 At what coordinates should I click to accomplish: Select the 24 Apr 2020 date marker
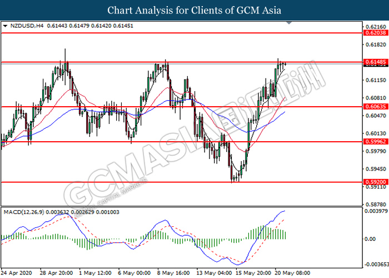(17, 273)
